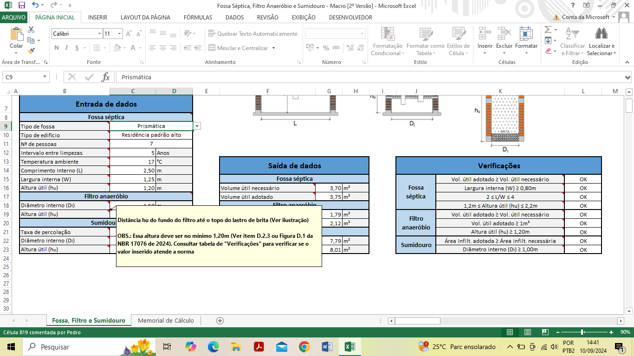
Task: Select the Format Painter brush icon
Action: (31, 51)
